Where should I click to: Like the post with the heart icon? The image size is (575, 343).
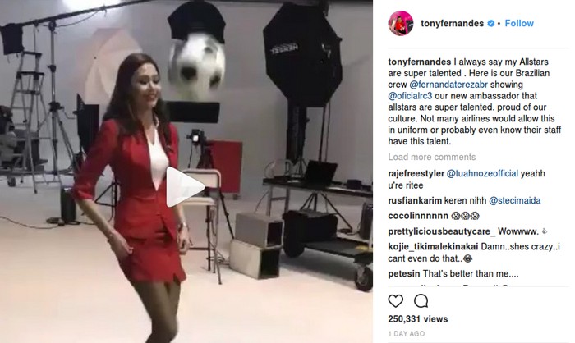(396, 301)
